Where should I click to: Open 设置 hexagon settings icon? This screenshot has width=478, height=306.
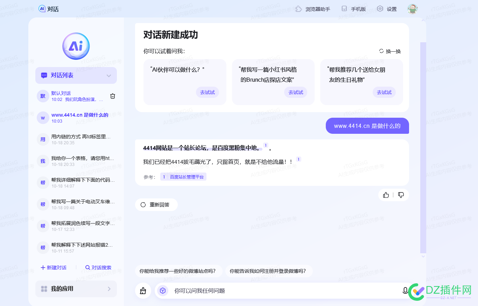click(380, 9)
